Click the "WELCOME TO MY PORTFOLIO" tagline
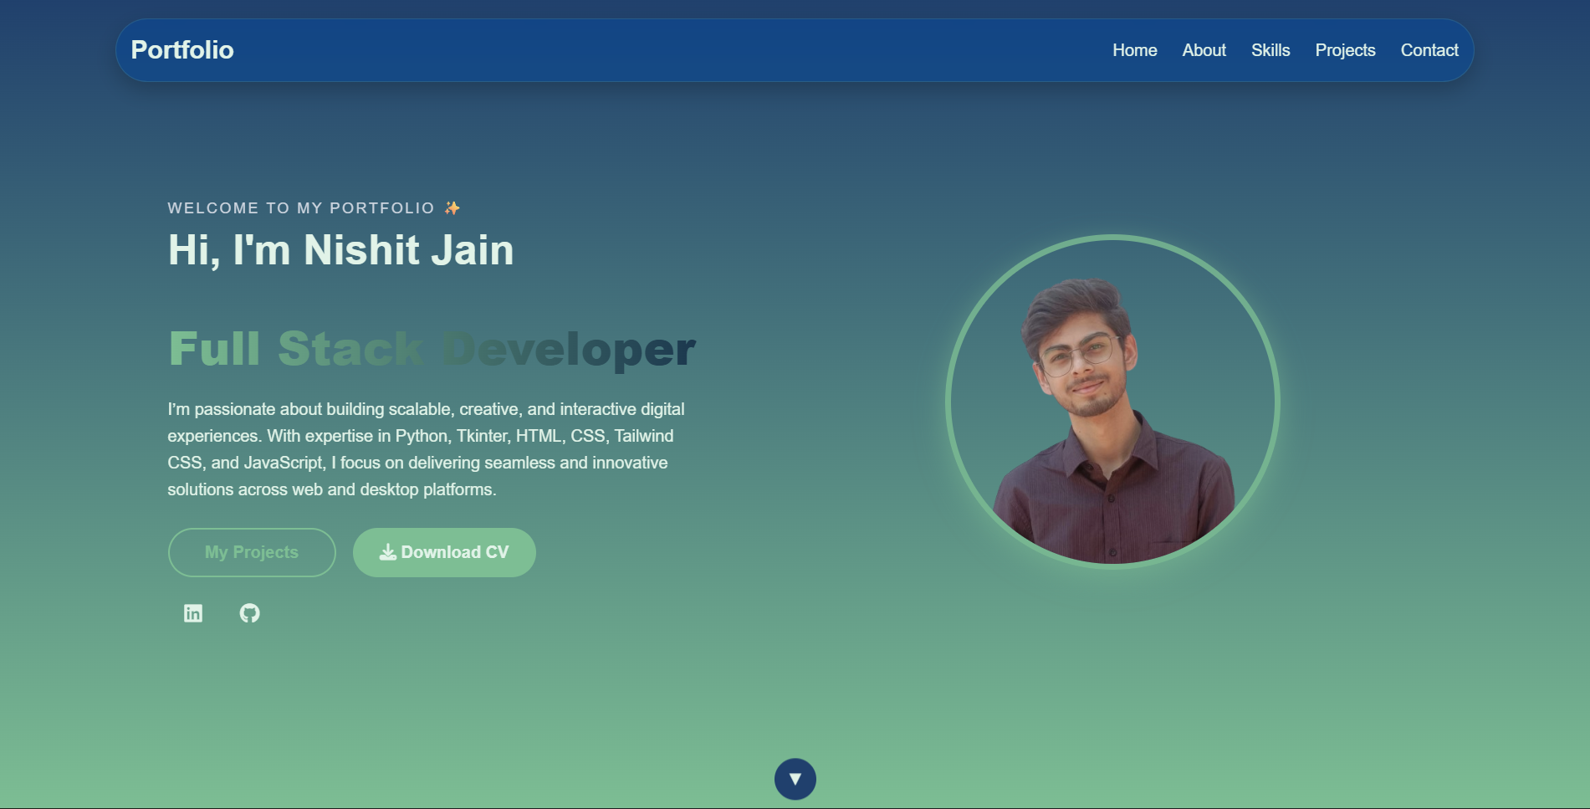1590x809 pixels. coord(301,207)
